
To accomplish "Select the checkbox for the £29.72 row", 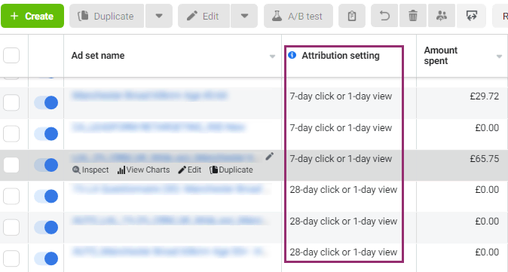I will 11,103.
